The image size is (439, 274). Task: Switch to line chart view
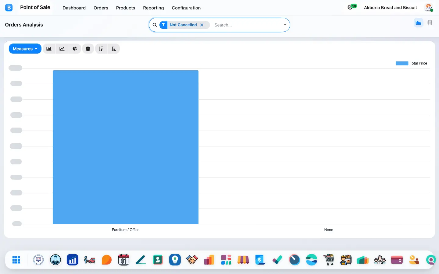[62, 49]
